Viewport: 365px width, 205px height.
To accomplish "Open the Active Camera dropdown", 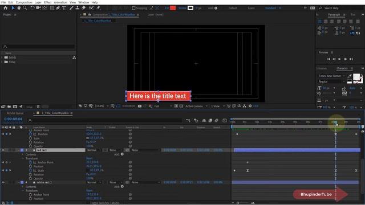I will point(196,106).
